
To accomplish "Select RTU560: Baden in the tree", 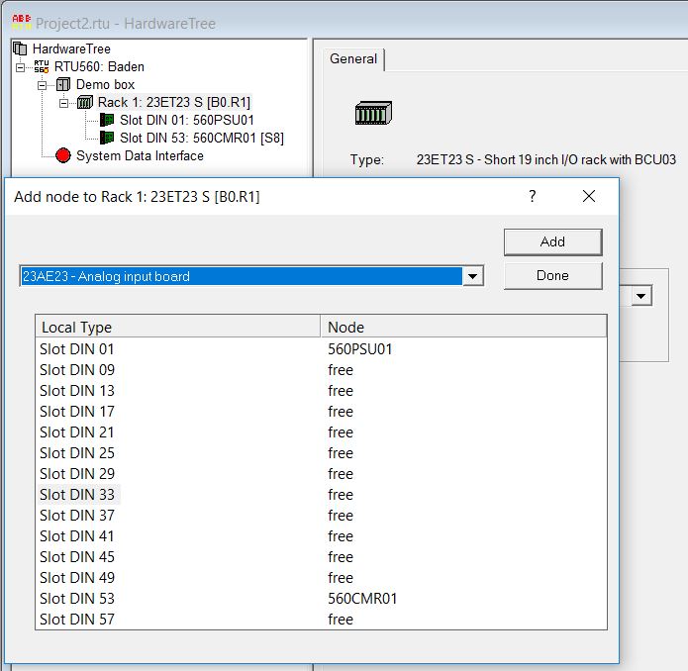I will [99, 66].
